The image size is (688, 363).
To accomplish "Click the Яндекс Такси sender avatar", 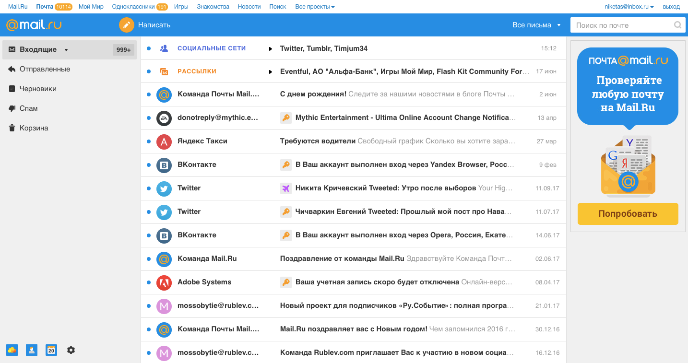I will point(164,141).
